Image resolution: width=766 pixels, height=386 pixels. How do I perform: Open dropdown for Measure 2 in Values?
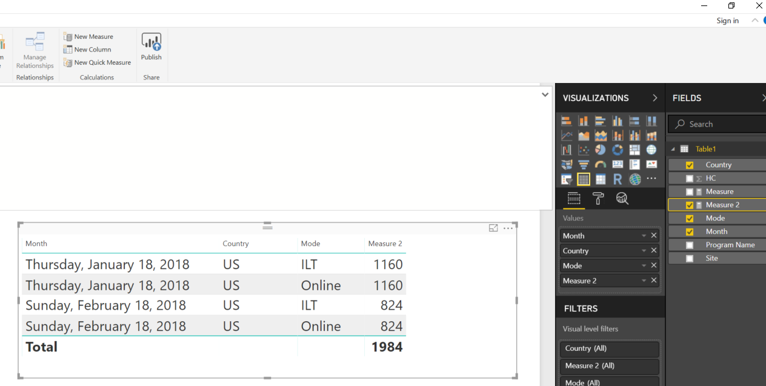click(x=644, y=281)
